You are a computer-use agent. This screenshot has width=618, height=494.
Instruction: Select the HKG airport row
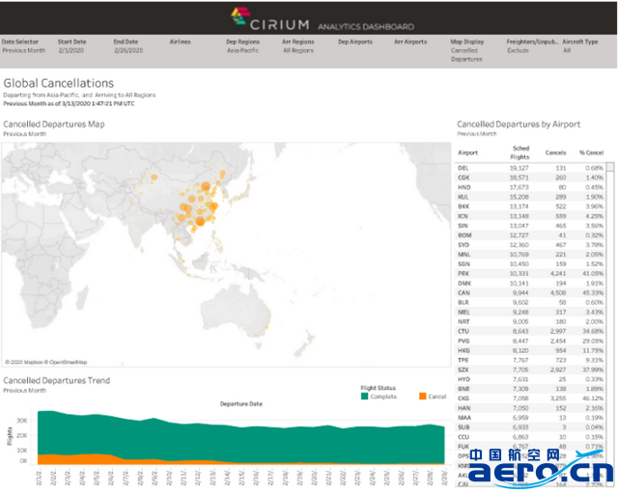[530, 350]
